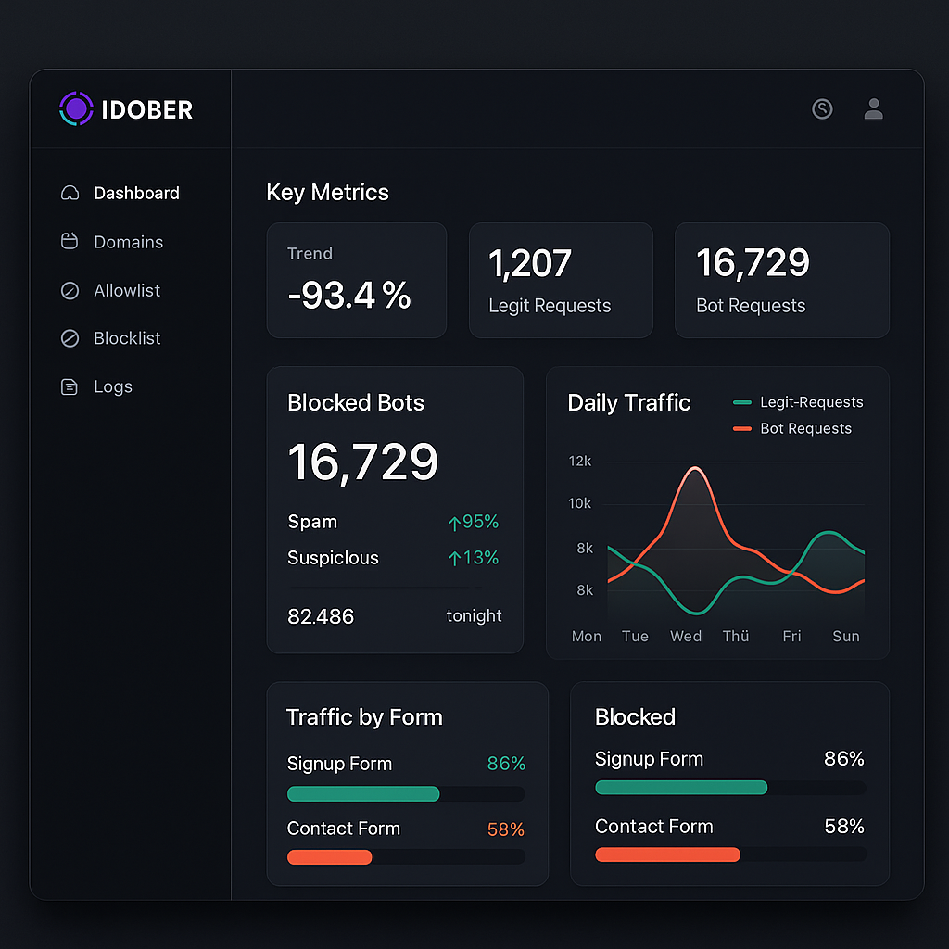
Task: Click the Allowlist sidebar icon
Action: (70, 291)
